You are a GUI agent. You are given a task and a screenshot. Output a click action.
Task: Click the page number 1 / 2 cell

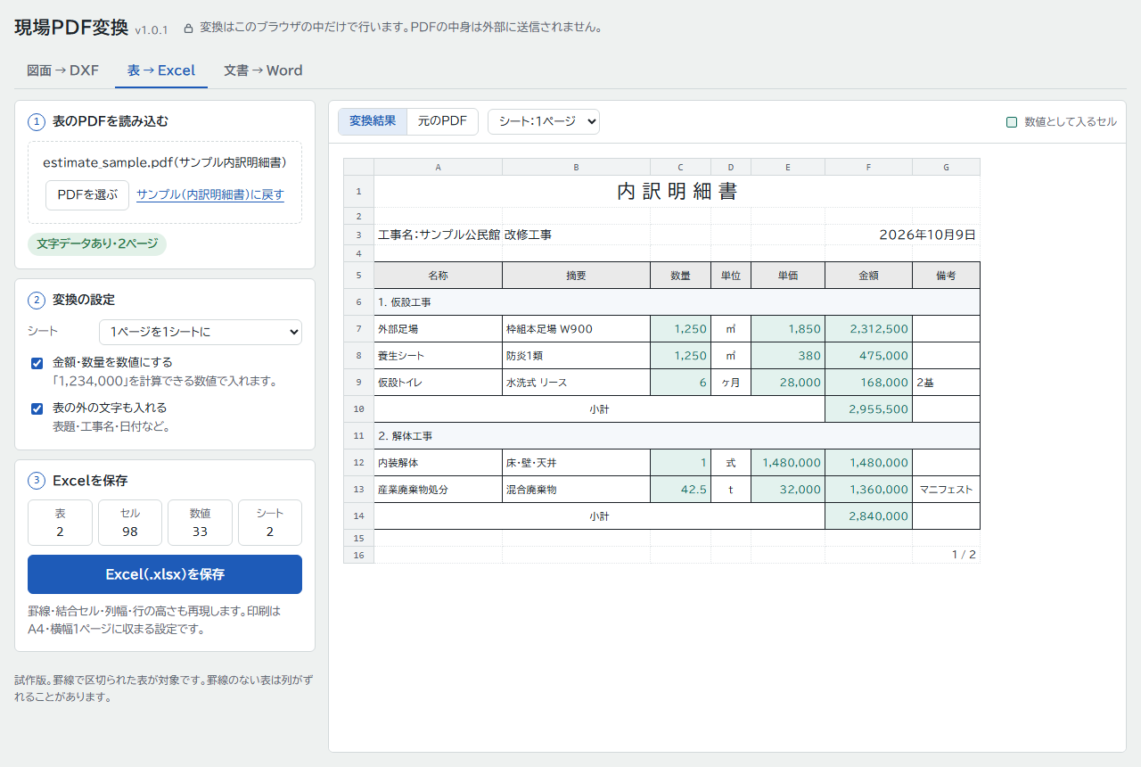(x=946, y=555)
